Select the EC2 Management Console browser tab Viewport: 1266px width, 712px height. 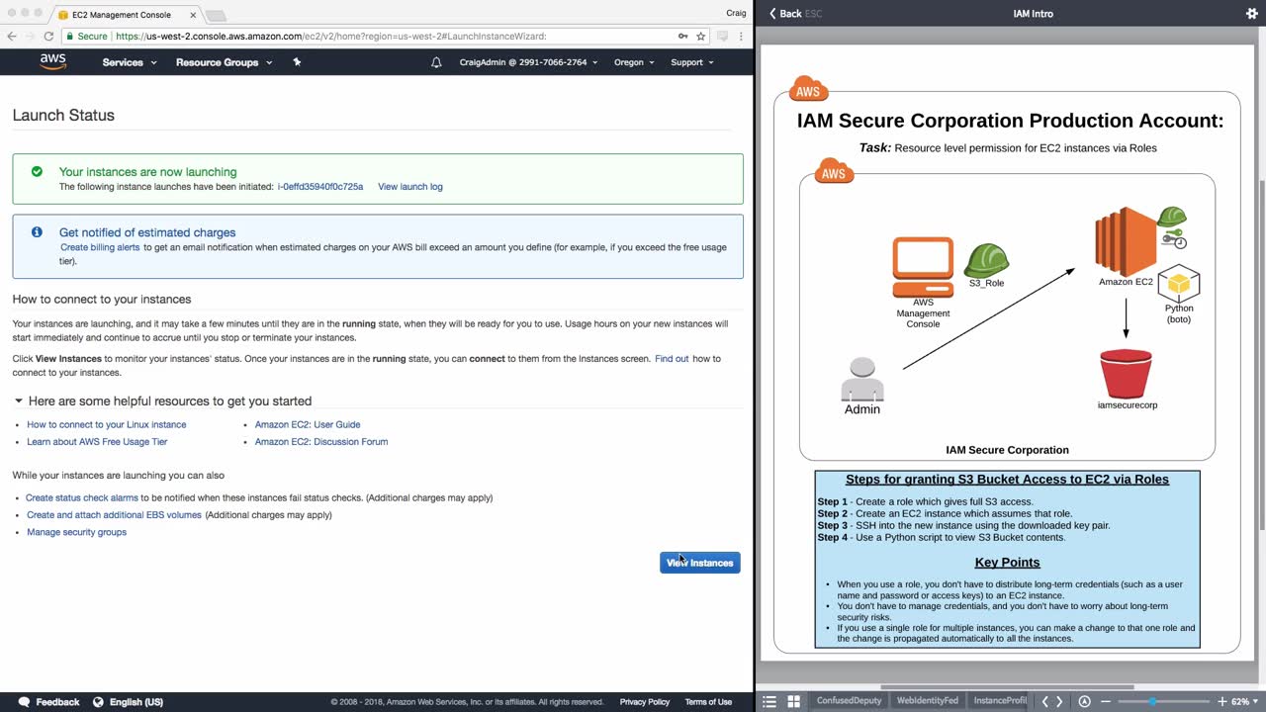pos(124,15)
